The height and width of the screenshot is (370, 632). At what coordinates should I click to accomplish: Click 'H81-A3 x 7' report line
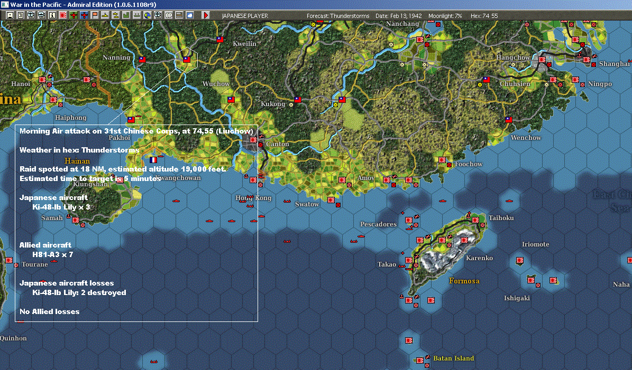coord(53,254)
